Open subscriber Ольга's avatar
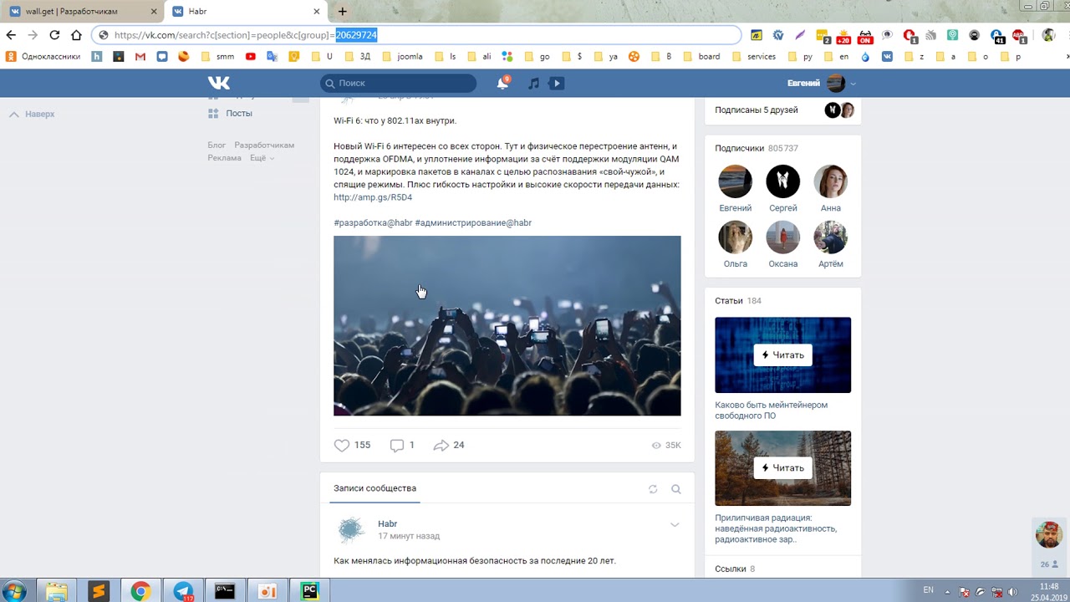1070x602 pixels. pyautogui.click(x=736, y=237)
